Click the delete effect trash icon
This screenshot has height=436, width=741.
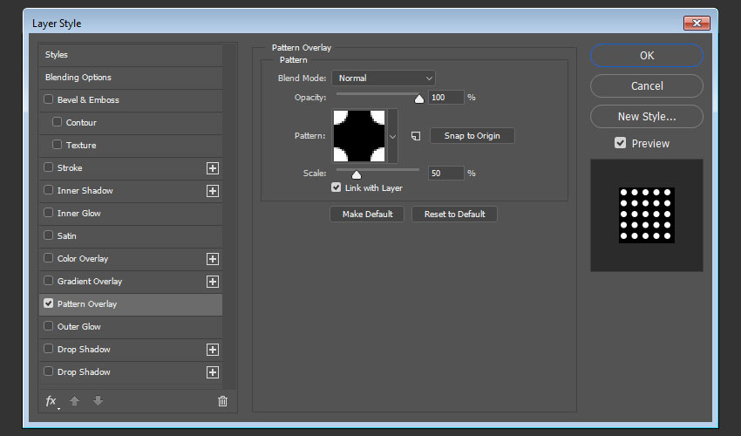tap(222, 401)
